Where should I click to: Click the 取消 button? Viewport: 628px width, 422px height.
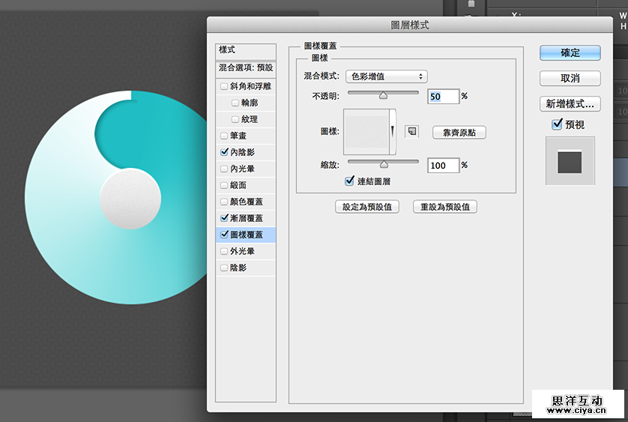[570, 78]
